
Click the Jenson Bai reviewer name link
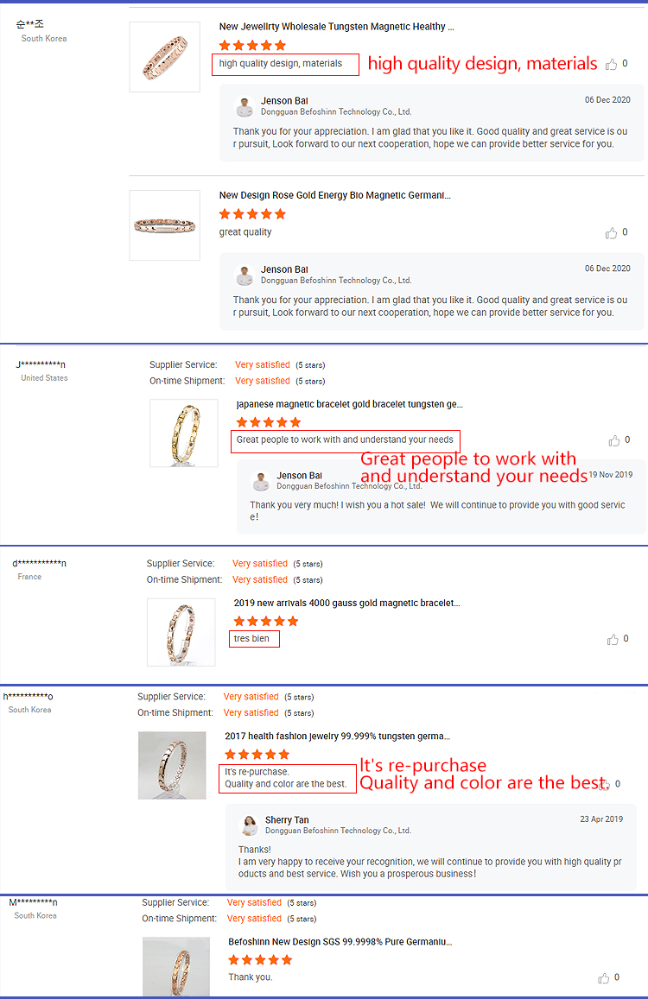pyautogui.click(x=284, y=100)
